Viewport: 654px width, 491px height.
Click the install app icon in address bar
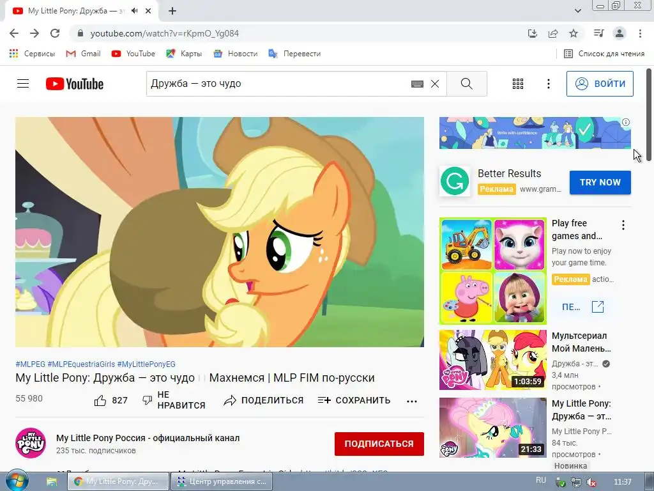tap(533, 33)
